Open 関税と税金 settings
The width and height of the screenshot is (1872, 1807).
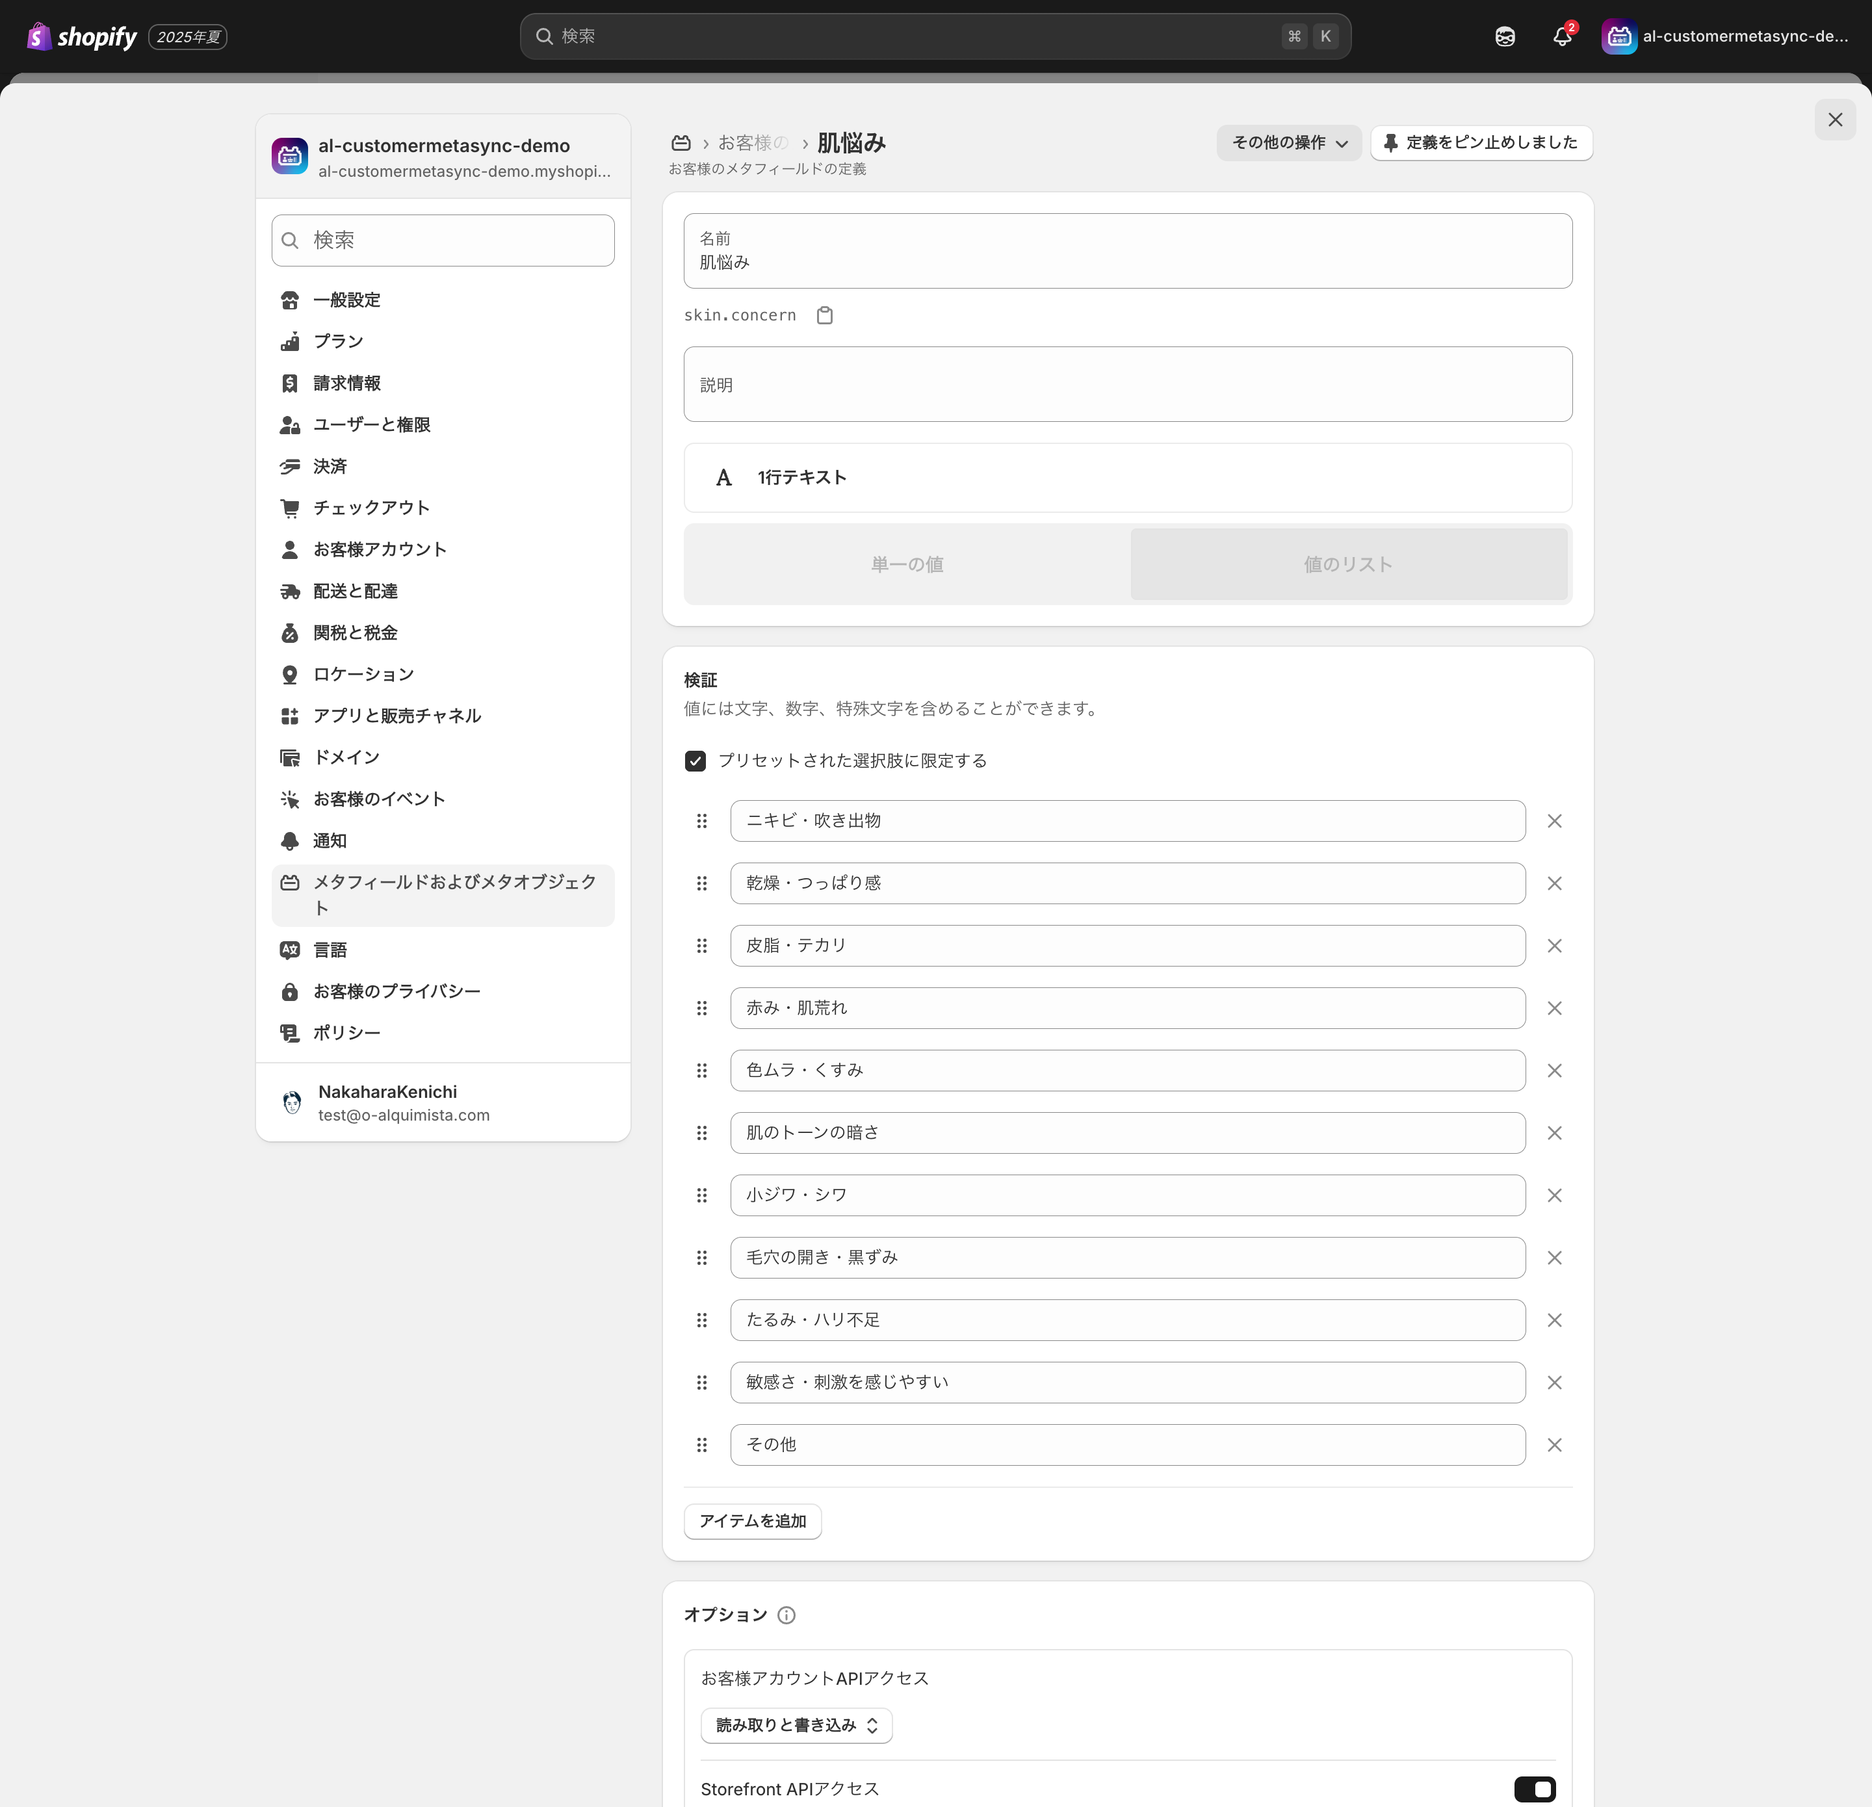tap(442, 633)
